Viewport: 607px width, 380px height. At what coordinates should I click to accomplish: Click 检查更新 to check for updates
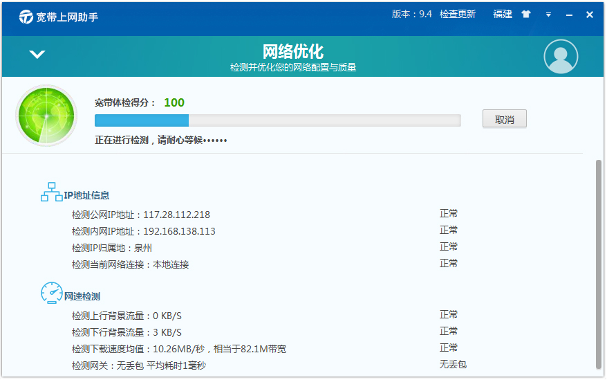[x=458, y=15]
